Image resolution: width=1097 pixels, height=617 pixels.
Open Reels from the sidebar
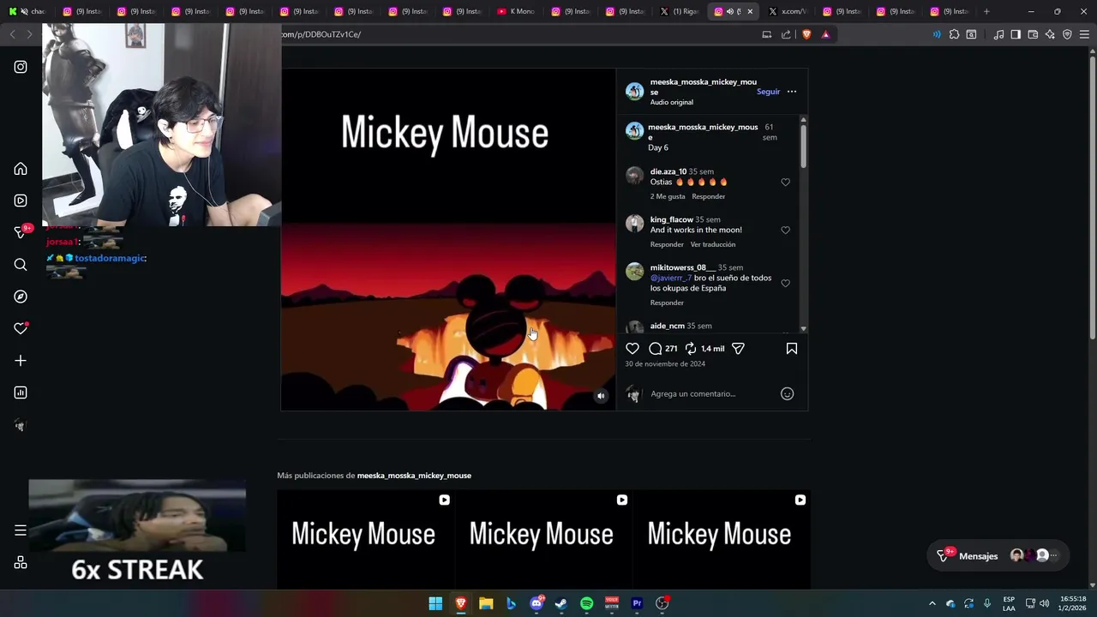tap(21, 201)
